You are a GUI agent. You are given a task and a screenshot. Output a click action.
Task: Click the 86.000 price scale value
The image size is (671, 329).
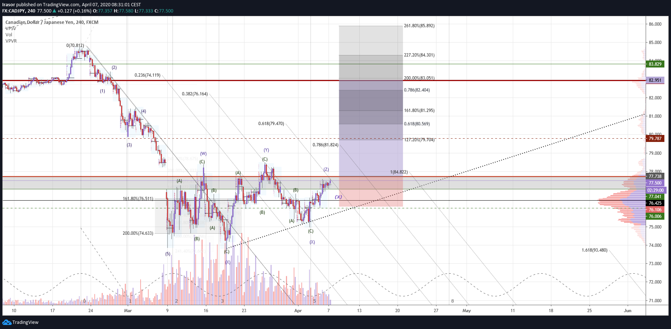pyautogui.click(x=655, y=24)
